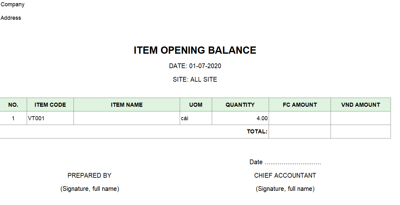Screen dimensions: 400x205
Task: Click the SITE: ALL SITE text
Action: pyautogui.click(x=195, y=79)
